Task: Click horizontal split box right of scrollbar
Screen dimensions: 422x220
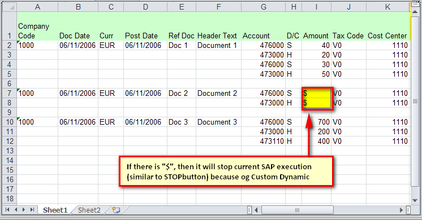Action: [x=408, y=210]
